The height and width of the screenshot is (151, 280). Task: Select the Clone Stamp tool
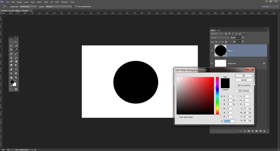tap(11, 57)
